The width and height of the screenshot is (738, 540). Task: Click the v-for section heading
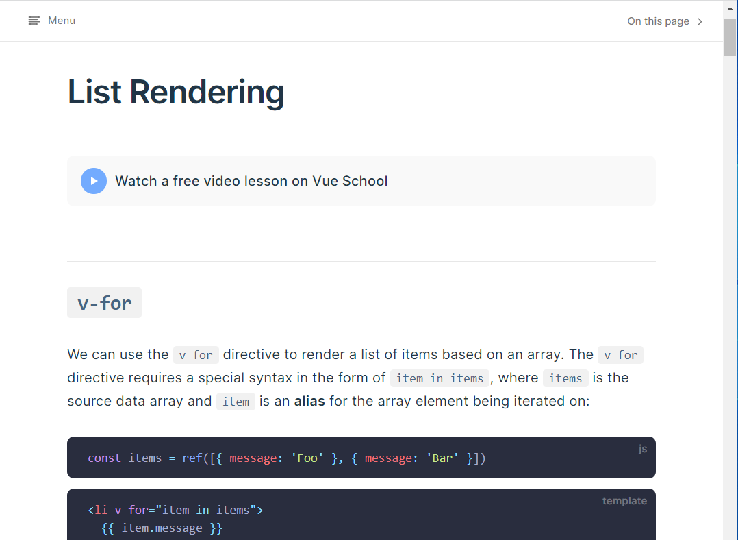coord(104,302)
